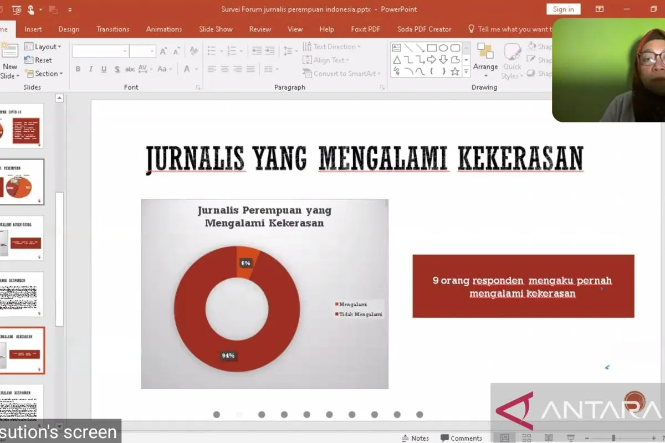Click the Sign in button
The width and height of the screenshot is (665, 443).
(x=563, y=9)
